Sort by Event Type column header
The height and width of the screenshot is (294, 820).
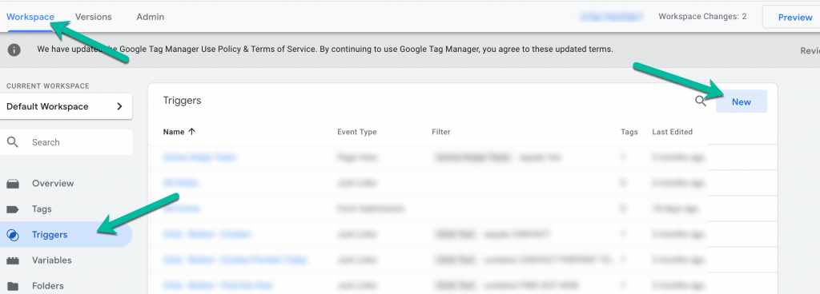[x=356, y=132]
